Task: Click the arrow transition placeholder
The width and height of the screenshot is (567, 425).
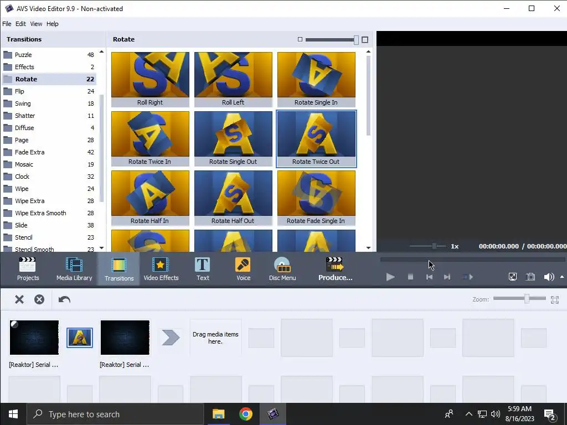Action: pos(171,338)
